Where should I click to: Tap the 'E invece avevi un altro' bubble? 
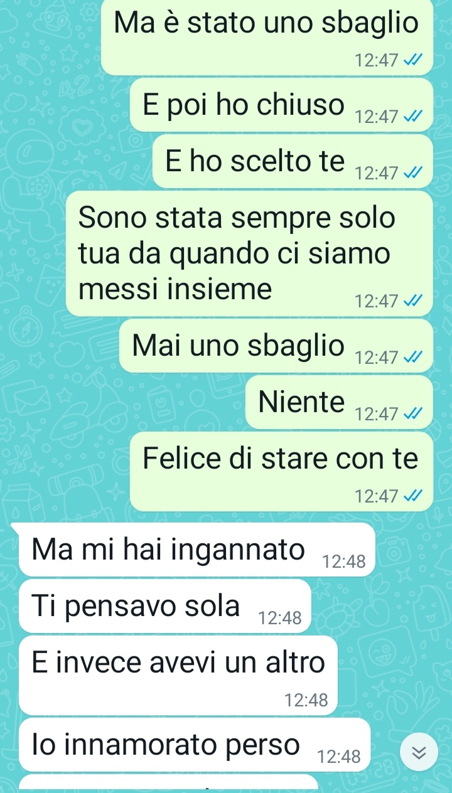(x=178, y=675)
